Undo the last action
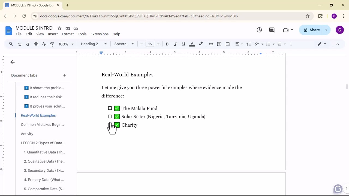 point(20,44)
